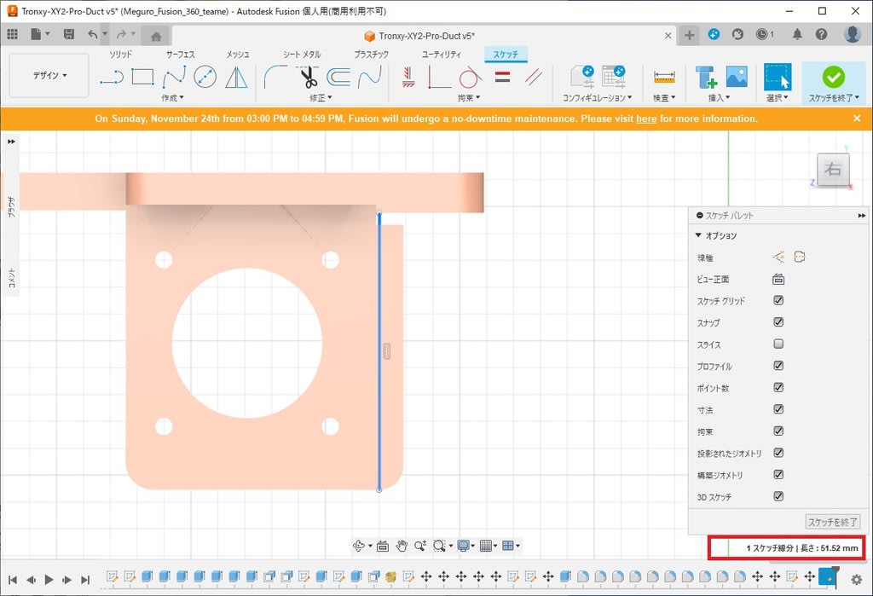The image size is (873, 596).
Task: Close the Tronxy-XY2-Pro-Duct v5 document tab
Action: pyautogui.click(x=668, y=36)
